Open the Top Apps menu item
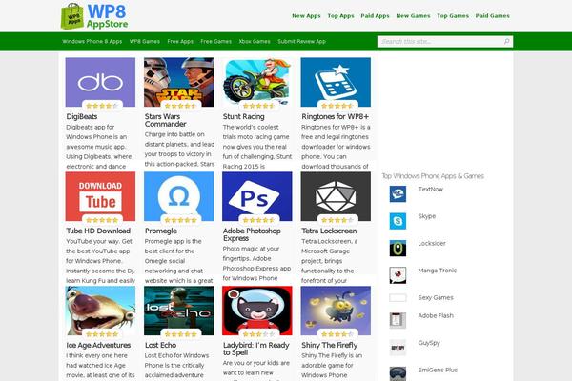Screen dimensions: 572x381 point(340,16)
